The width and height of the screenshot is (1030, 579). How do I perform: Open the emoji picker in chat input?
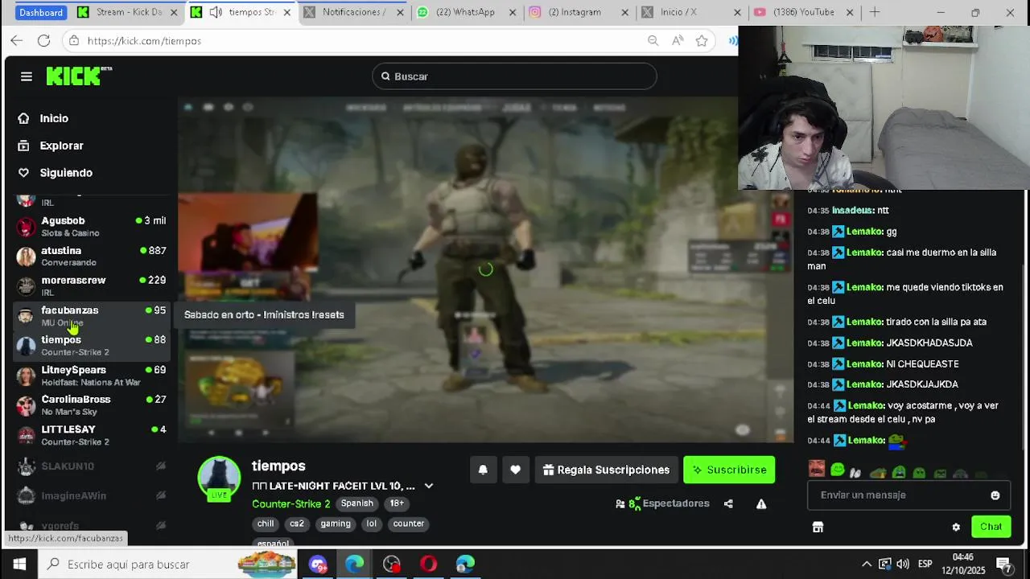(995, 495)
